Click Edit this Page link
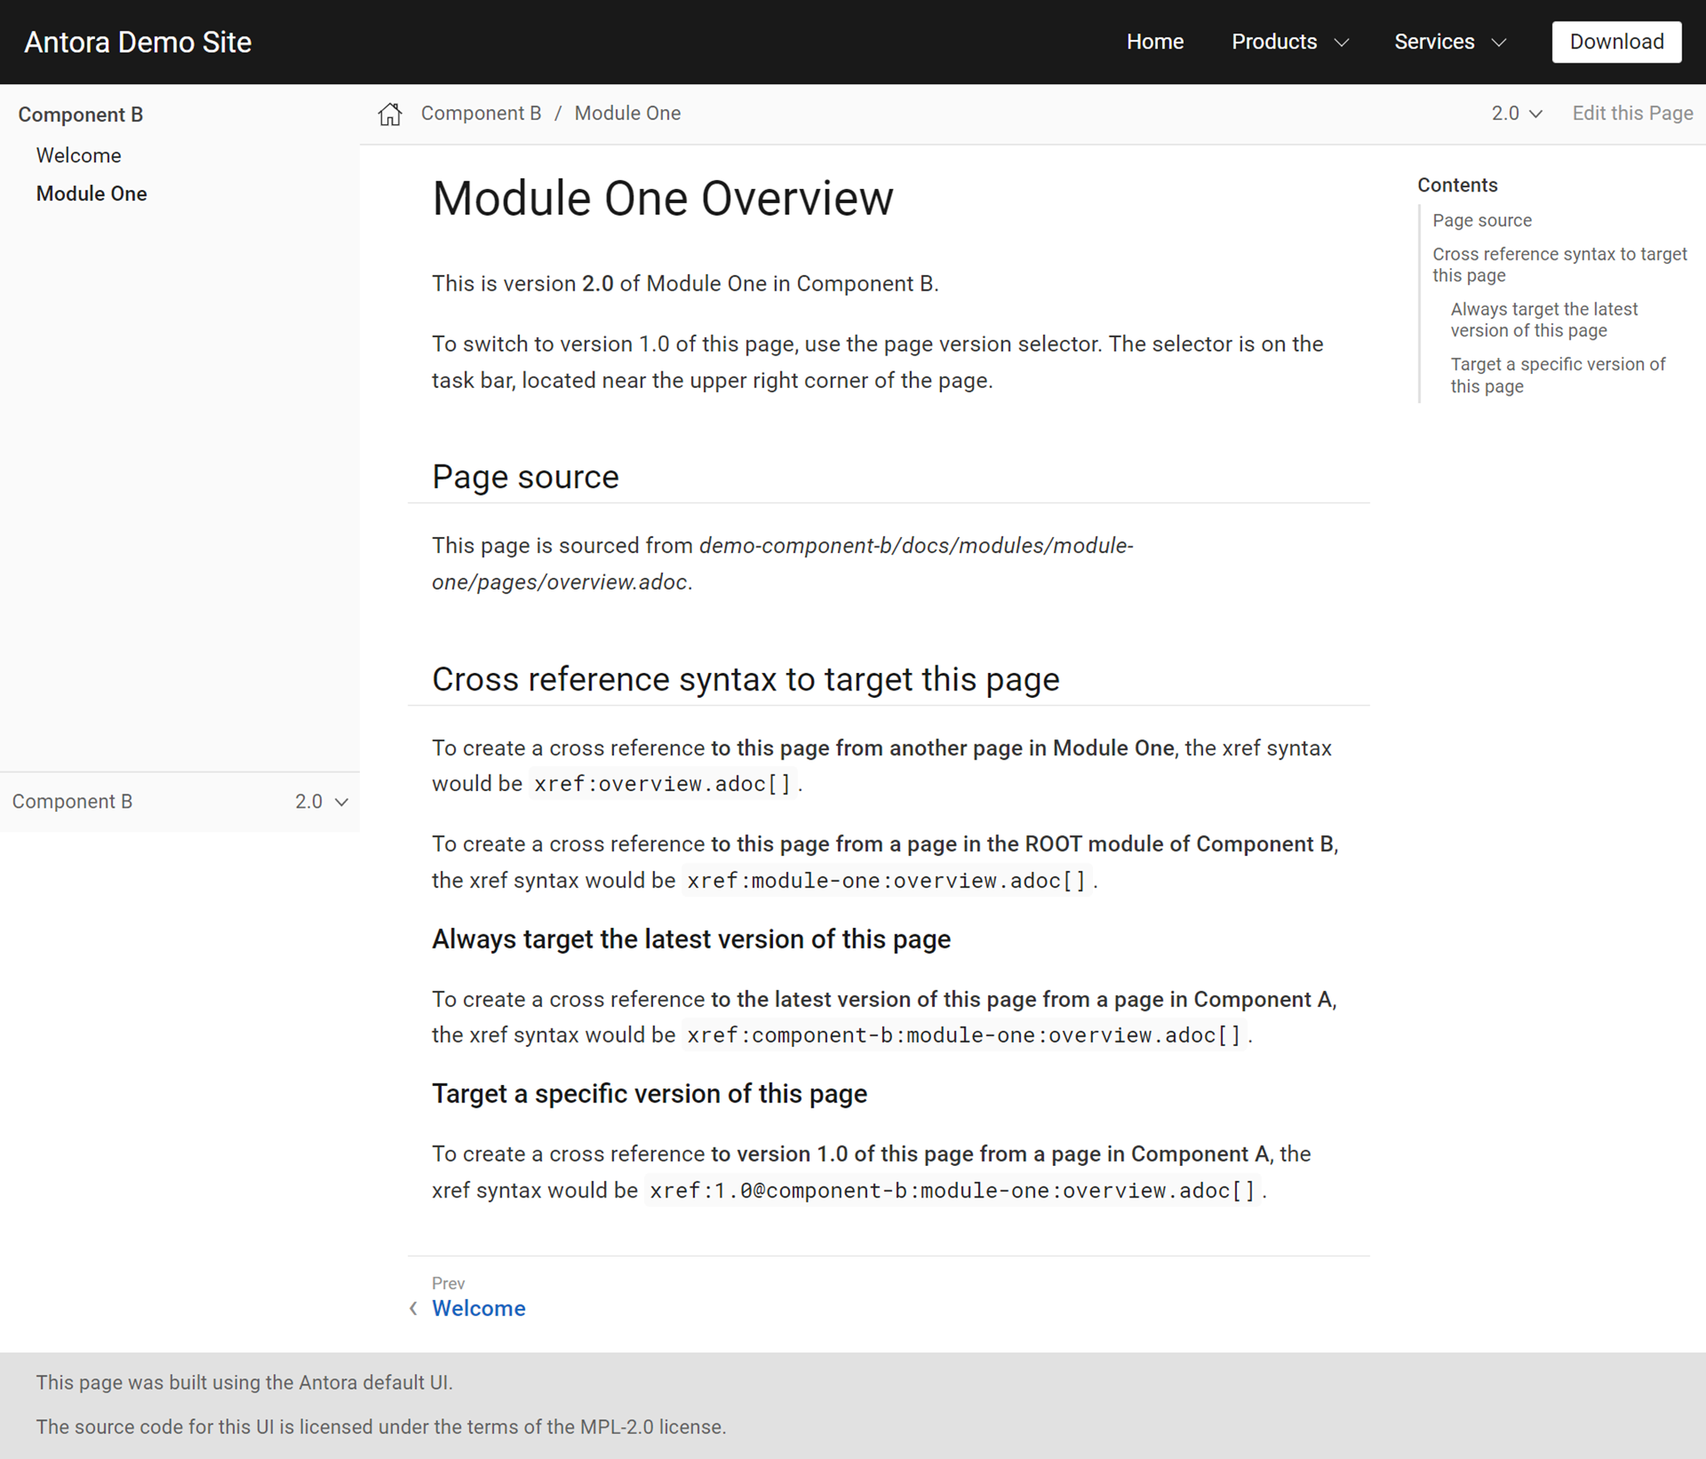Image resolution: width=1706 pixels, height=1459 pixels. click(1632, 113)
